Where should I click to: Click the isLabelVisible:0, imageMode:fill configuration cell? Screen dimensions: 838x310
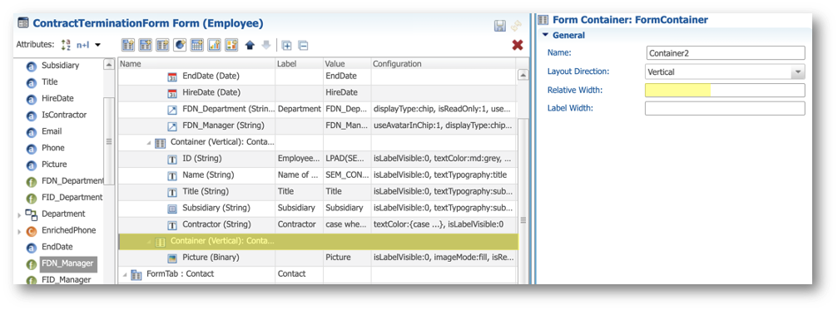tap(443, 258)
